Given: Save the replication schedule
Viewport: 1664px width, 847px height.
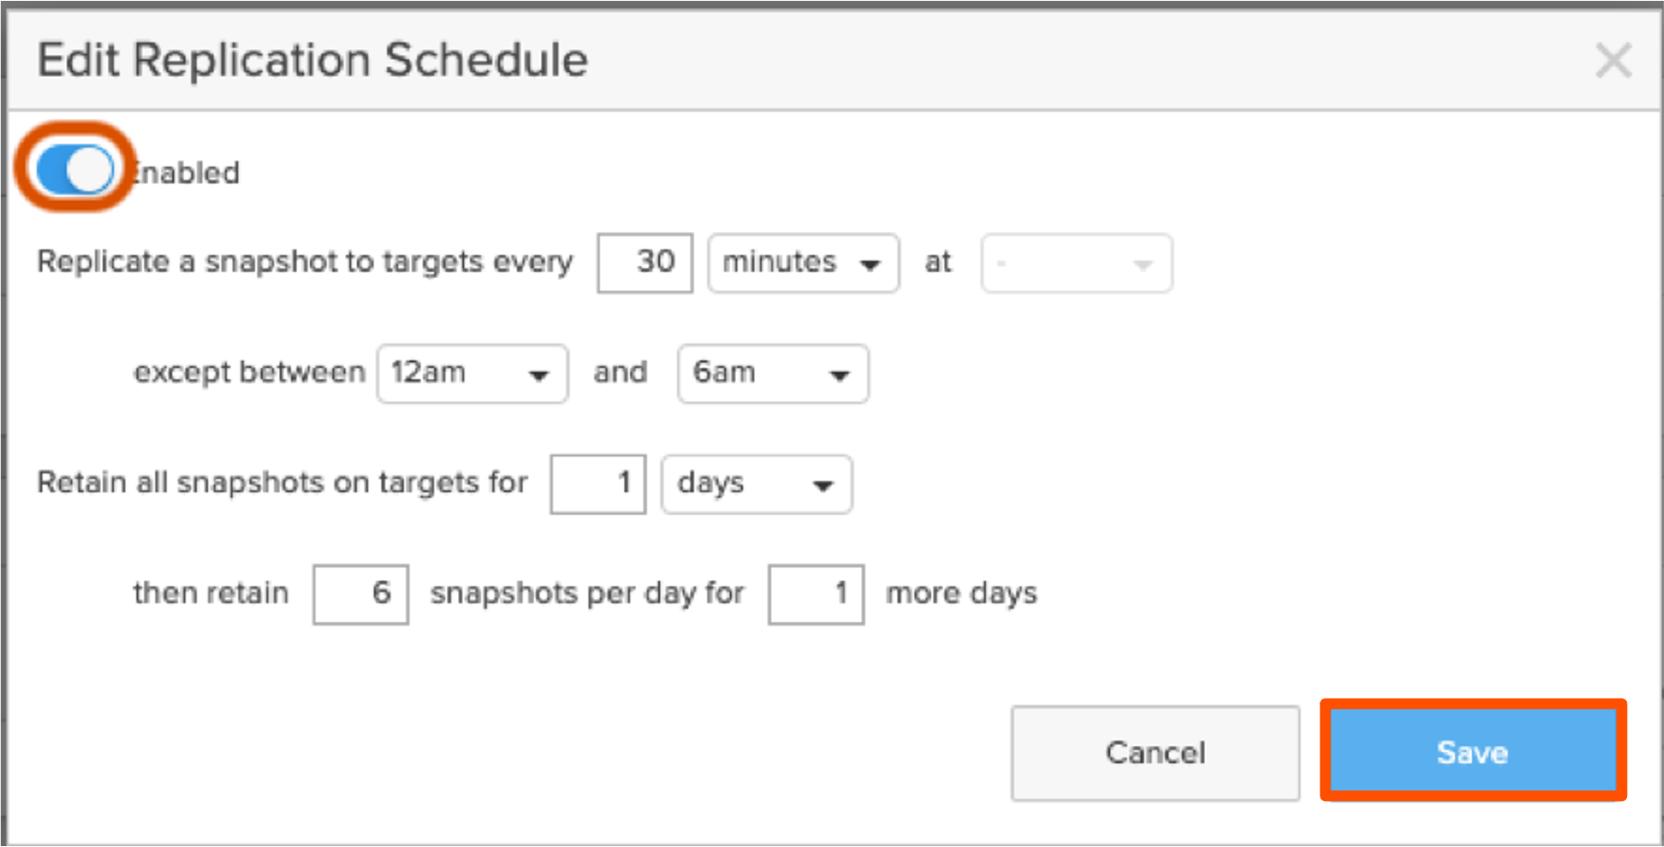Looking at the screenshot, I should tap(1472, 752).
